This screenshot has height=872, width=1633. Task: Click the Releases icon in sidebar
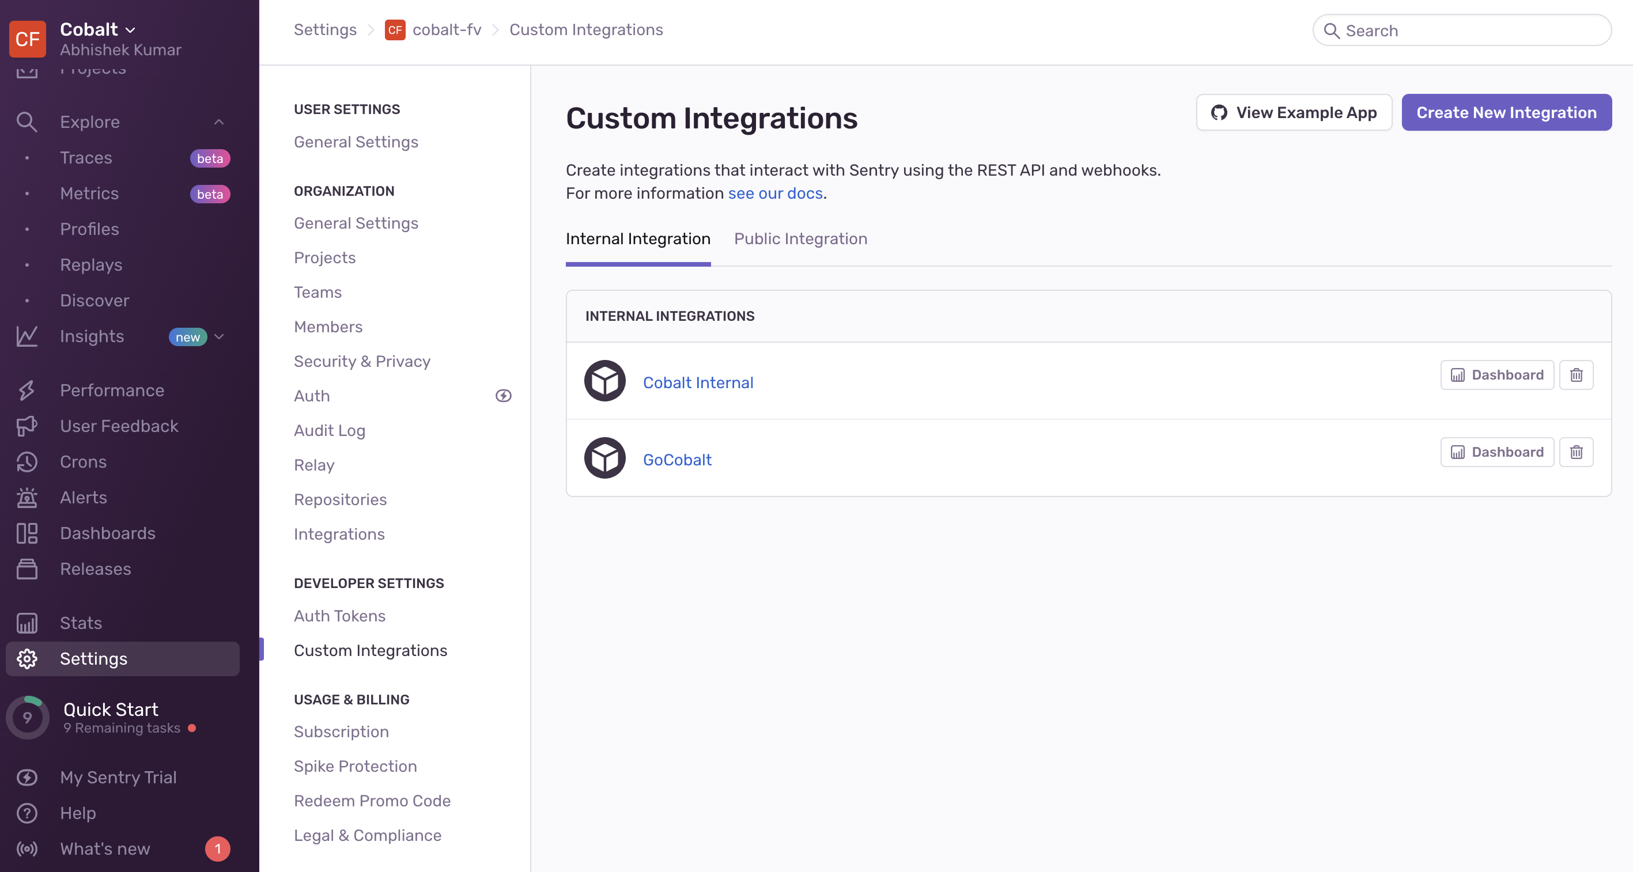tap(27, 569)
